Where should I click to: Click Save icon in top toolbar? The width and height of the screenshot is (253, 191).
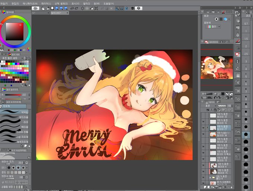point(52,9)
